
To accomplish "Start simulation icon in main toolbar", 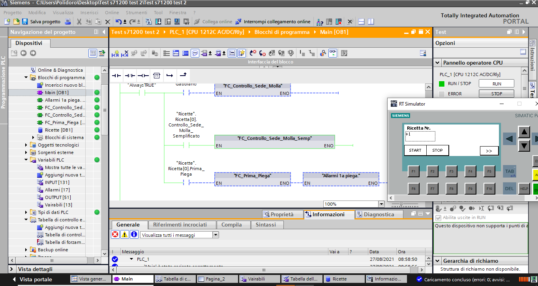I will (x=177, y=21).
